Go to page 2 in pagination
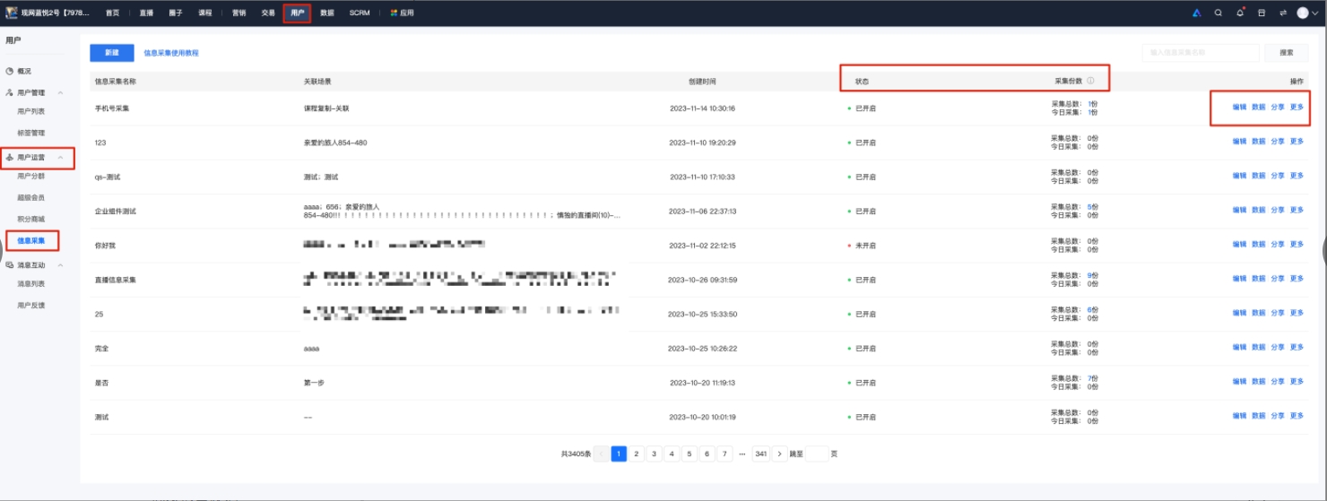Viewport: 1327px width, 501px height. (x=637, y=454)
